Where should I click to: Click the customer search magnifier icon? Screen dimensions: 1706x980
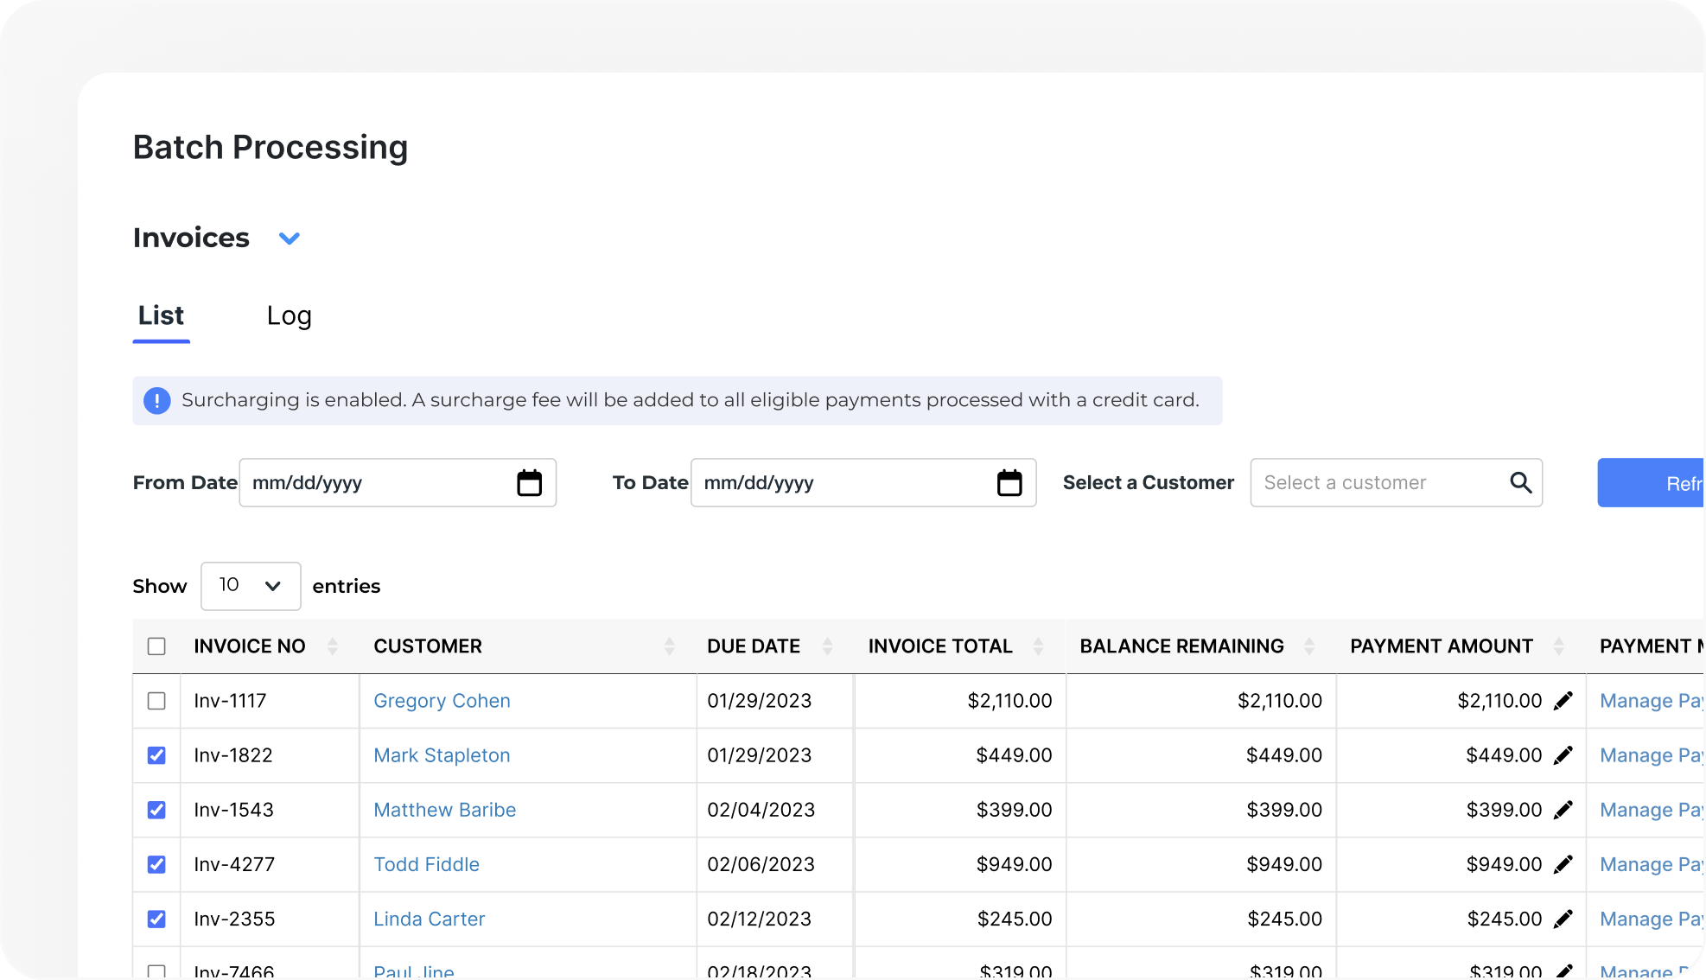tap(1521, 482)
